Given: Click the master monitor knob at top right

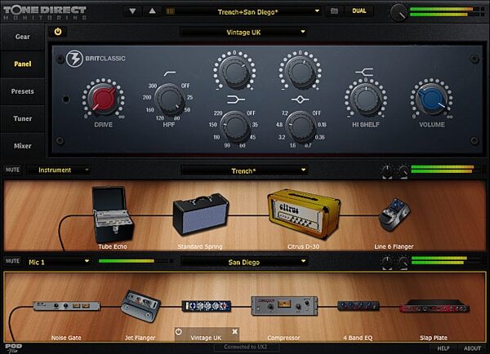Looking at the screenshot, I should point(399,12).
